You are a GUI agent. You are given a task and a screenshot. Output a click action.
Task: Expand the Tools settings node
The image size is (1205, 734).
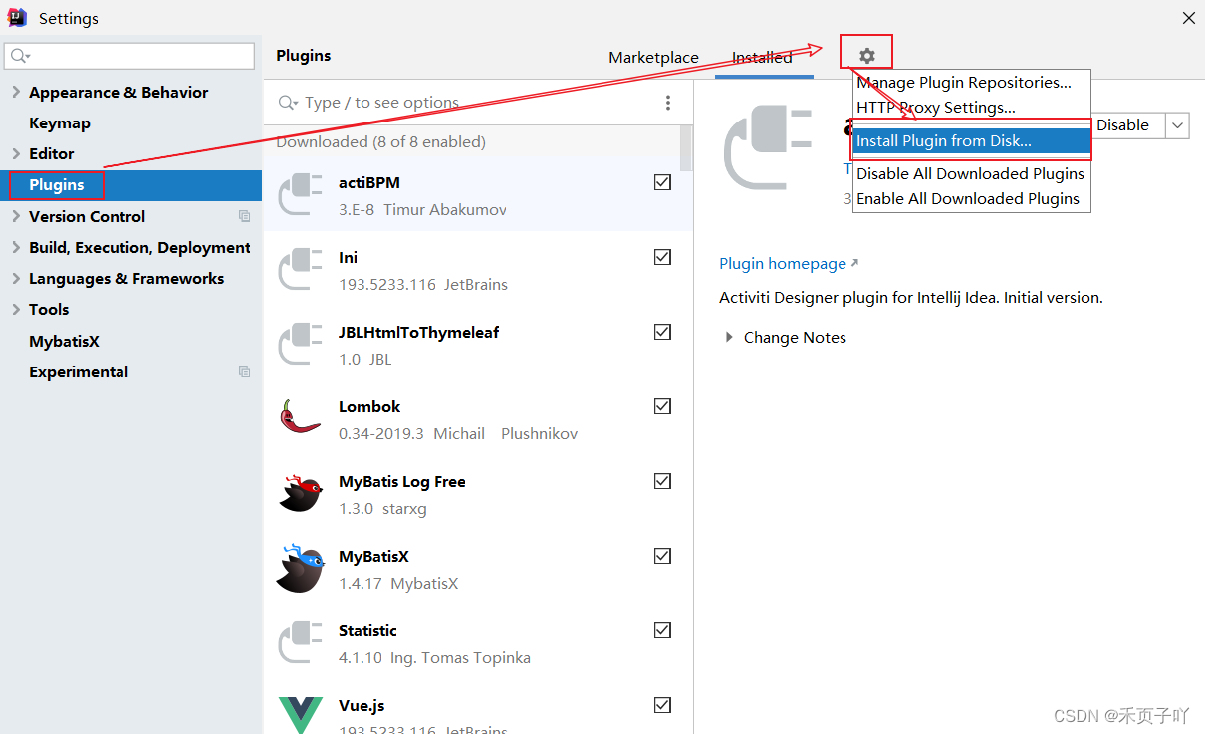(x=16, y=309)
